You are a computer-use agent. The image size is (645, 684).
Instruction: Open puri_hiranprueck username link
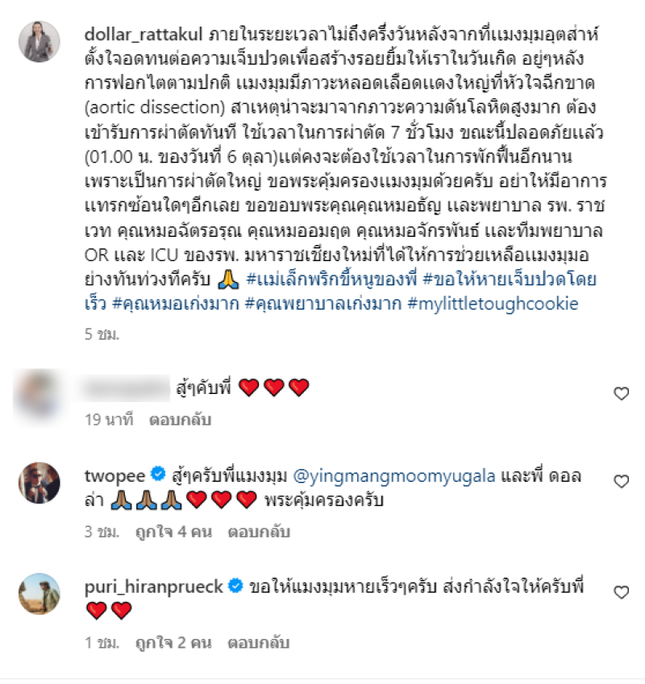pyautogui.click(x=154, y=587)
